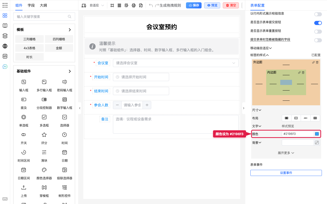
Task: Select the 表单配置 tab
Action: (x=258, y=5)
